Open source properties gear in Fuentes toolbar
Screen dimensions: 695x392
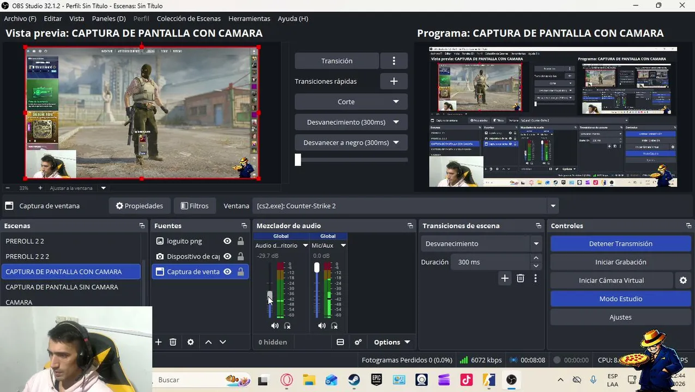190,342
